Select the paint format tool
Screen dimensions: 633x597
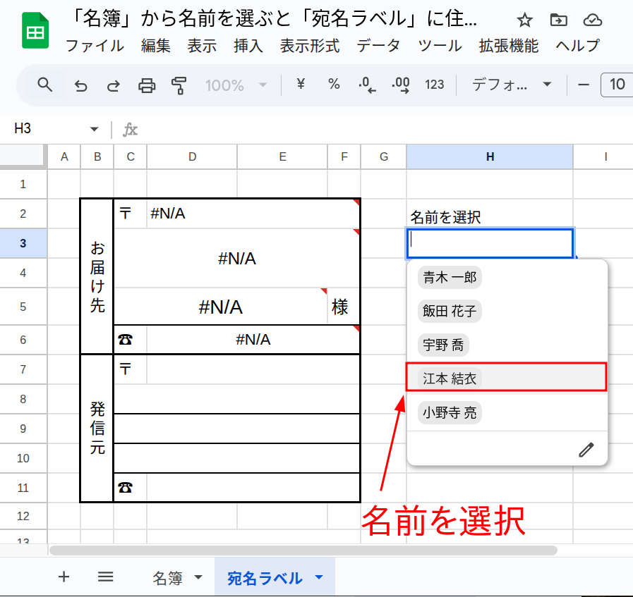pos(179,85)
